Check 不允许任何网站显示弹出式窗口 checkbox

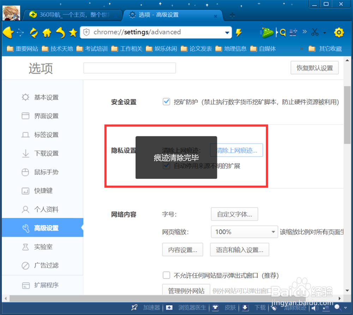click(x=166, y=275)
